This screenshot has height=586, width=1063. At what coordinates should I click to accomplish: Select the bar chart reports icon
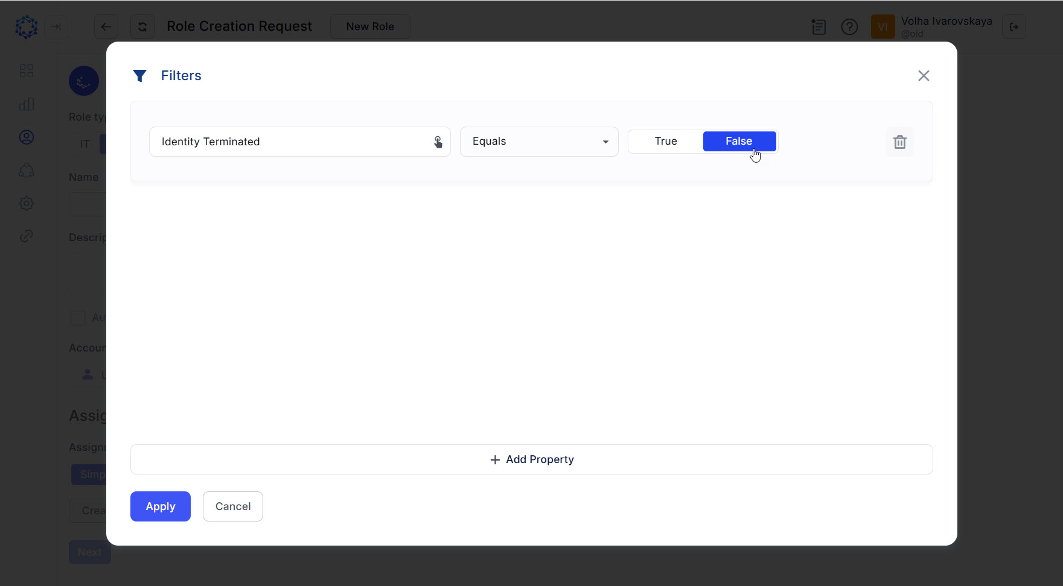27,104
